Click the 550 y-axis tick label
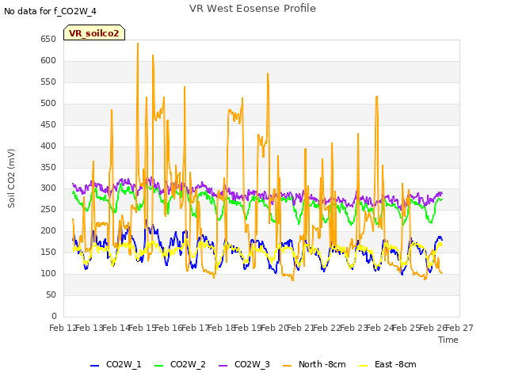This screenshot has width=507, height=380. 48,82
